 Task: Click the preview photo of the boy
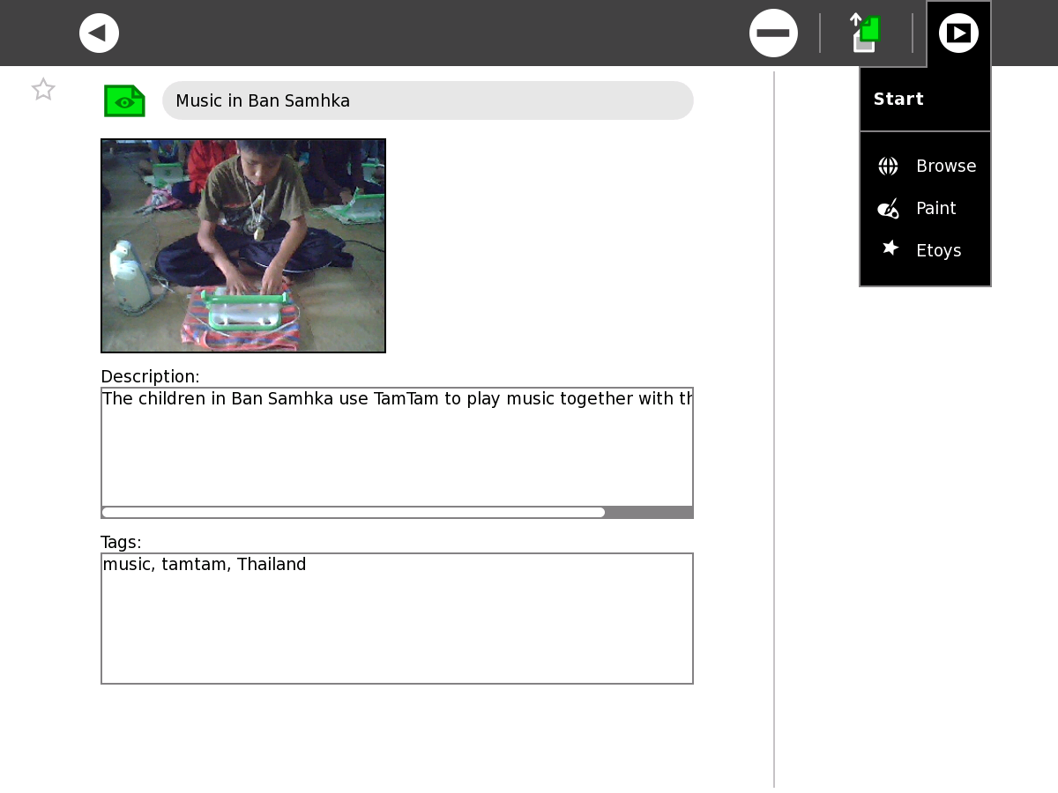click(x=243, y=246)
